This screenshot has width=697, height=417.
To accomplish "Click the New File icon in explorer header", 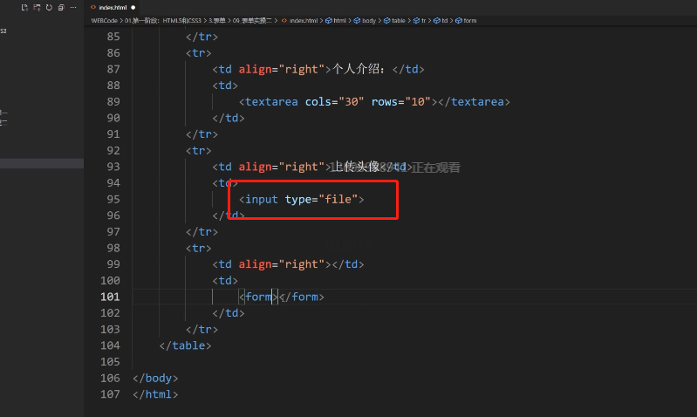I will pos(25,8).
